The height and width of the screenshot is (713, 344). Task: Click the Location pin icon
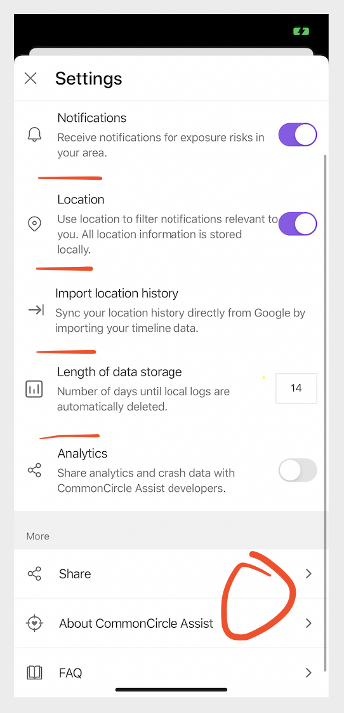34,224
